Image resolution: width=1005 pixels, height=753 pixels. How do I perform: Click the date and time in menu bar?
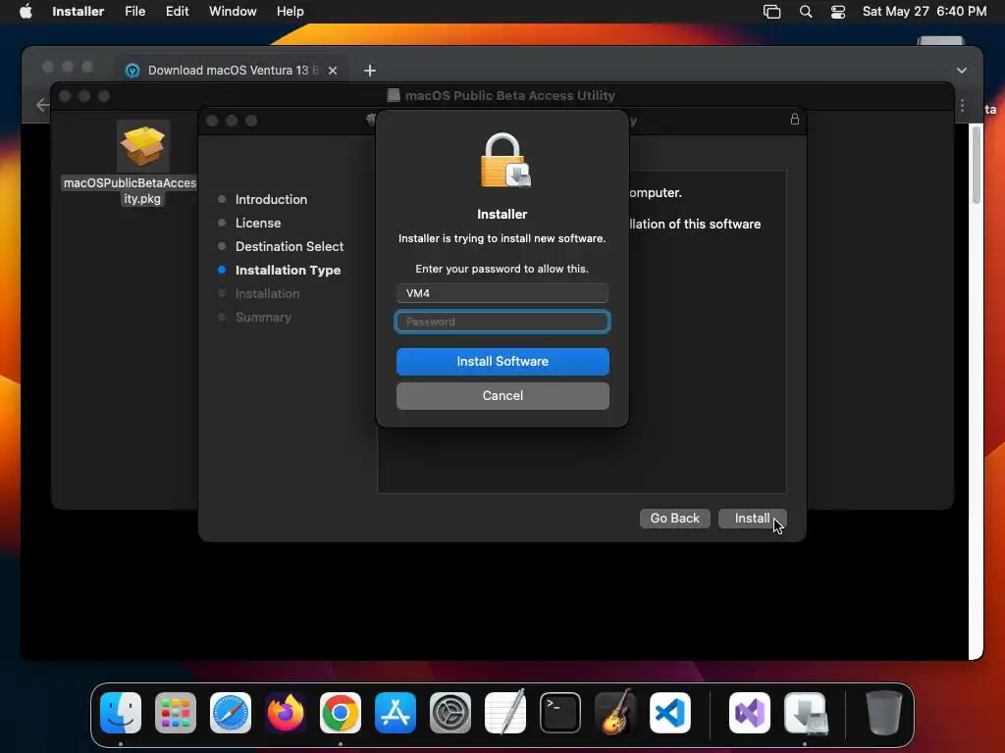(x=925, y=12)
